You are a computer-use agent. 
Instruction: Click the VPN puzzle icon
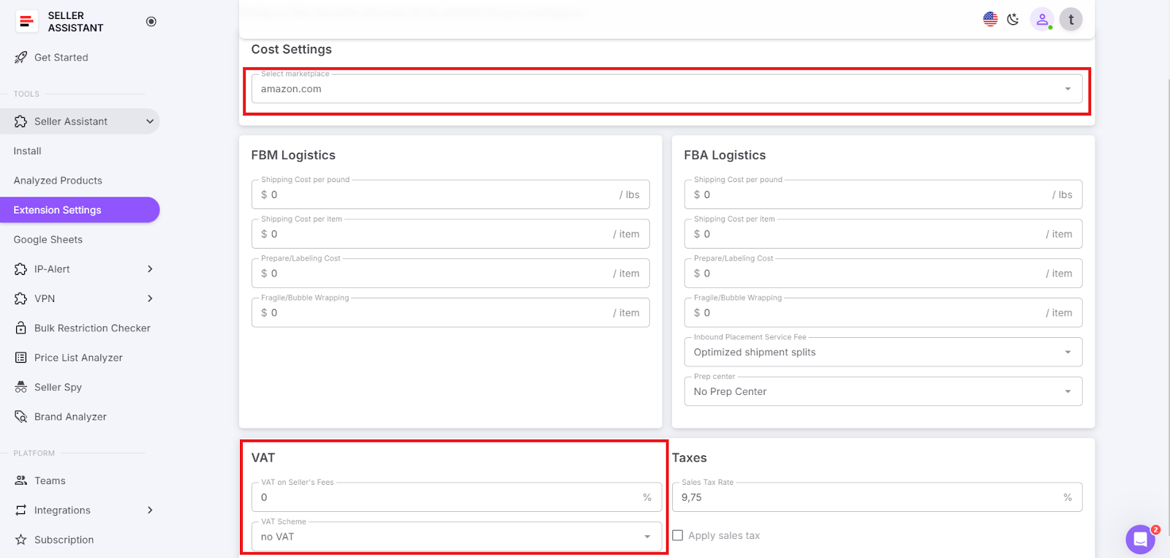point(20,298)
